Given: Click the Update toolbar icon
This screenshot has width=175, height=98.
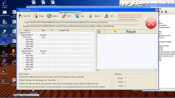Looking at the screenshot, I should click(91, 16).
